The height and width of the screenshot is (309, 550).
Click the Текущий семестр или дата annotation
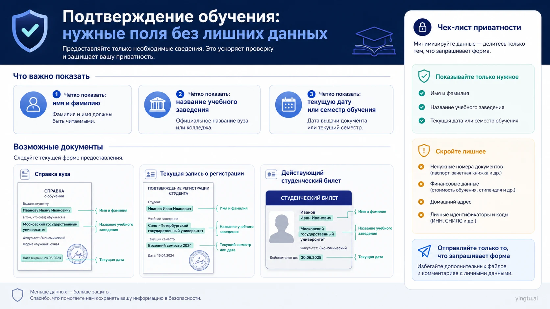235,247
